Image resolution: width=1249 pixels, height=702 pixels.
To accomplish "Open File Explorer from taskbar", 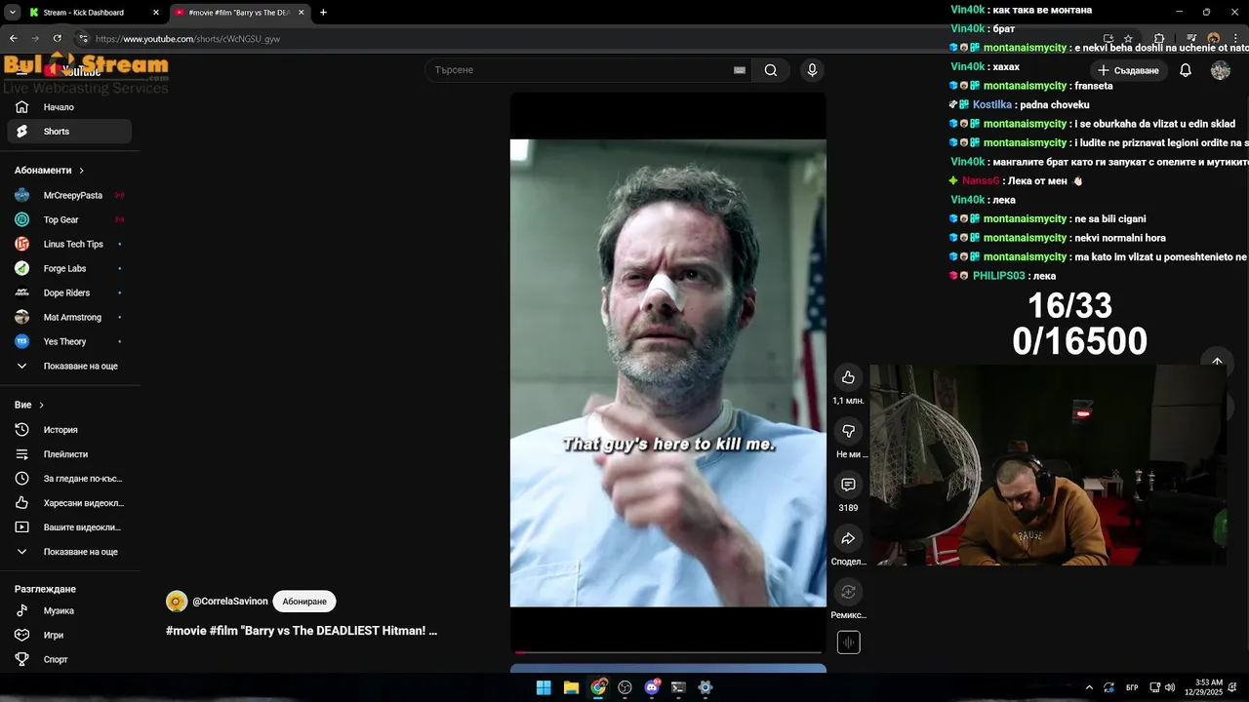I will (x=571, y=687).
